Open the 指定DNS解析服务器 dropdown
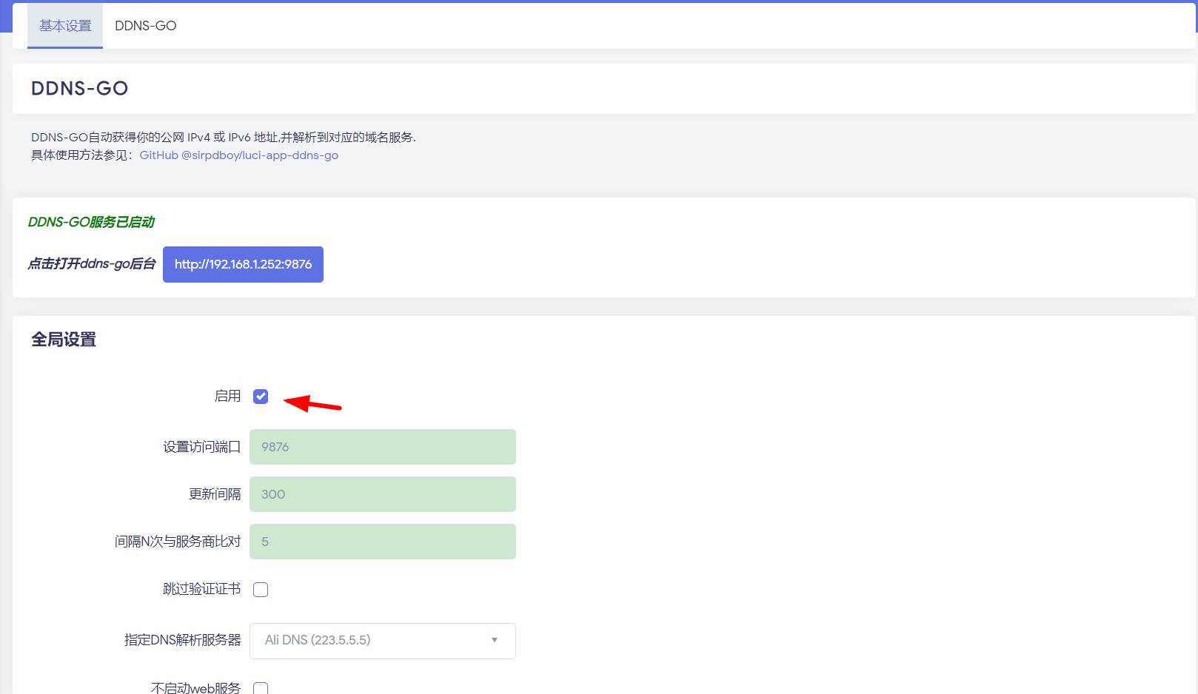The width and height of the screenshot is (1198, 694). 383,641
